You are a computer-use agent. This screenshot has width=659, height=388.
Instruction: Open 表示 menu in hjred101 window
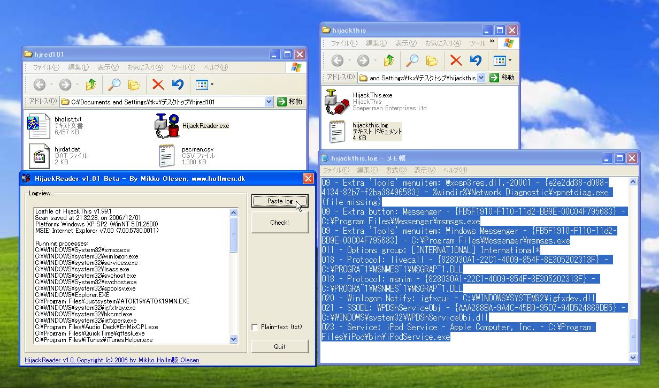[108, 67]
